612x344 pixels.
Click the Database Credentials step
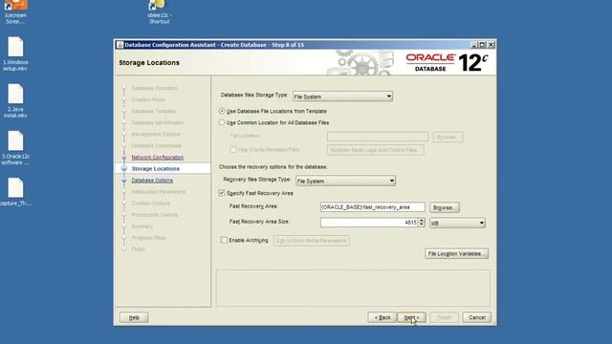pos(156,145)
